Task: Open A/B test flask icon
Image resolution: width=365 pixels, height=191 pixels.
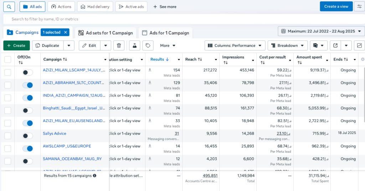Action: pos(134,45)
